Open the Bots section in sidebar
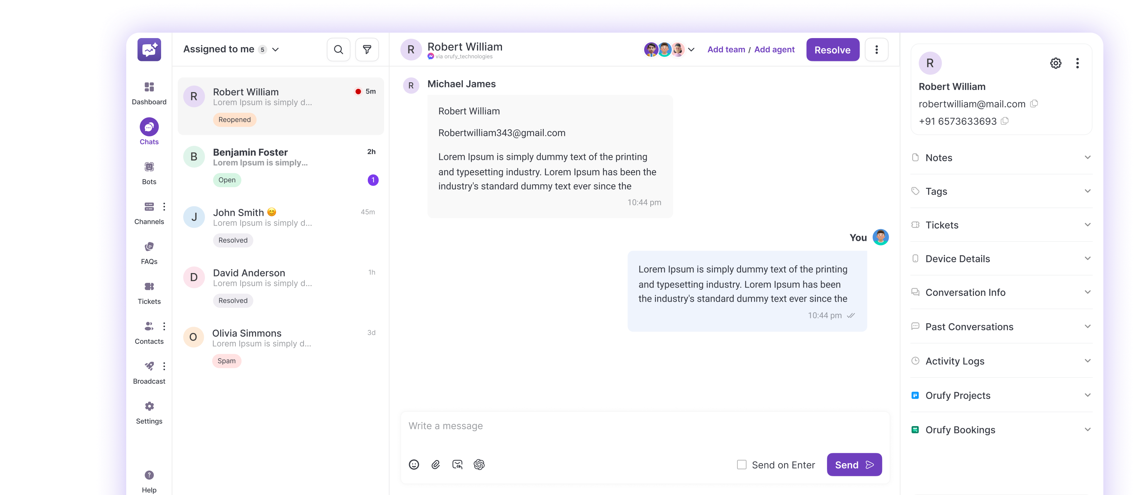Image resolution: width=1136 pixels, height=495 pixels. pos(149,172)
